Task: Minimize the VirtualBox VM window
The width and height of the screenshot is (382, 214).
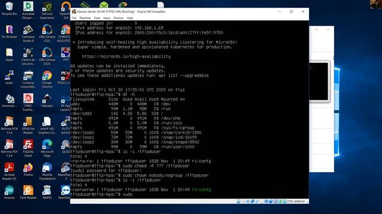Action: tap(280, 11)
